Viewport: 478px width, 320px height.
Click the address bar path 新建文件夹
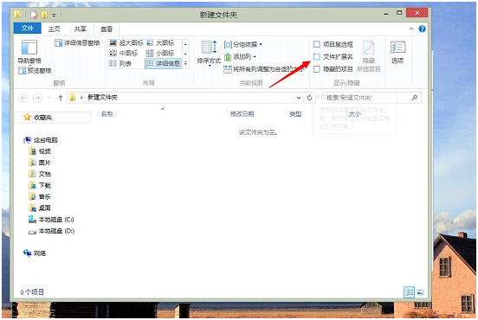click(102, 98)
